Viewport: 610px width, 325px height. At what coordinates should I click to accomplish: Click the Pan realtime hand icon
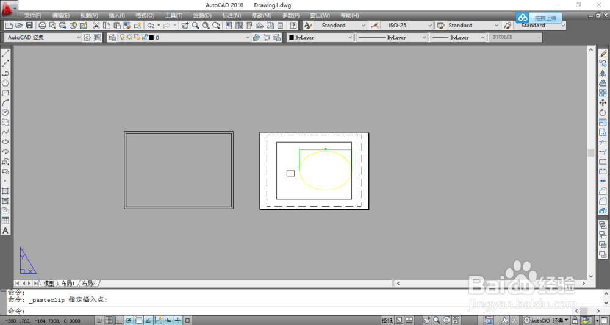pos(185,25)
